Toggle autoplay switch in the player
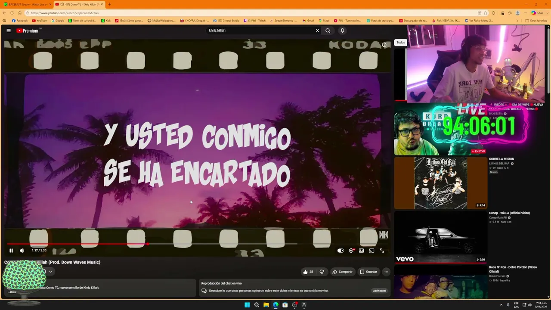The height and width of the screenshot is (310, 551). pos(341,251)
